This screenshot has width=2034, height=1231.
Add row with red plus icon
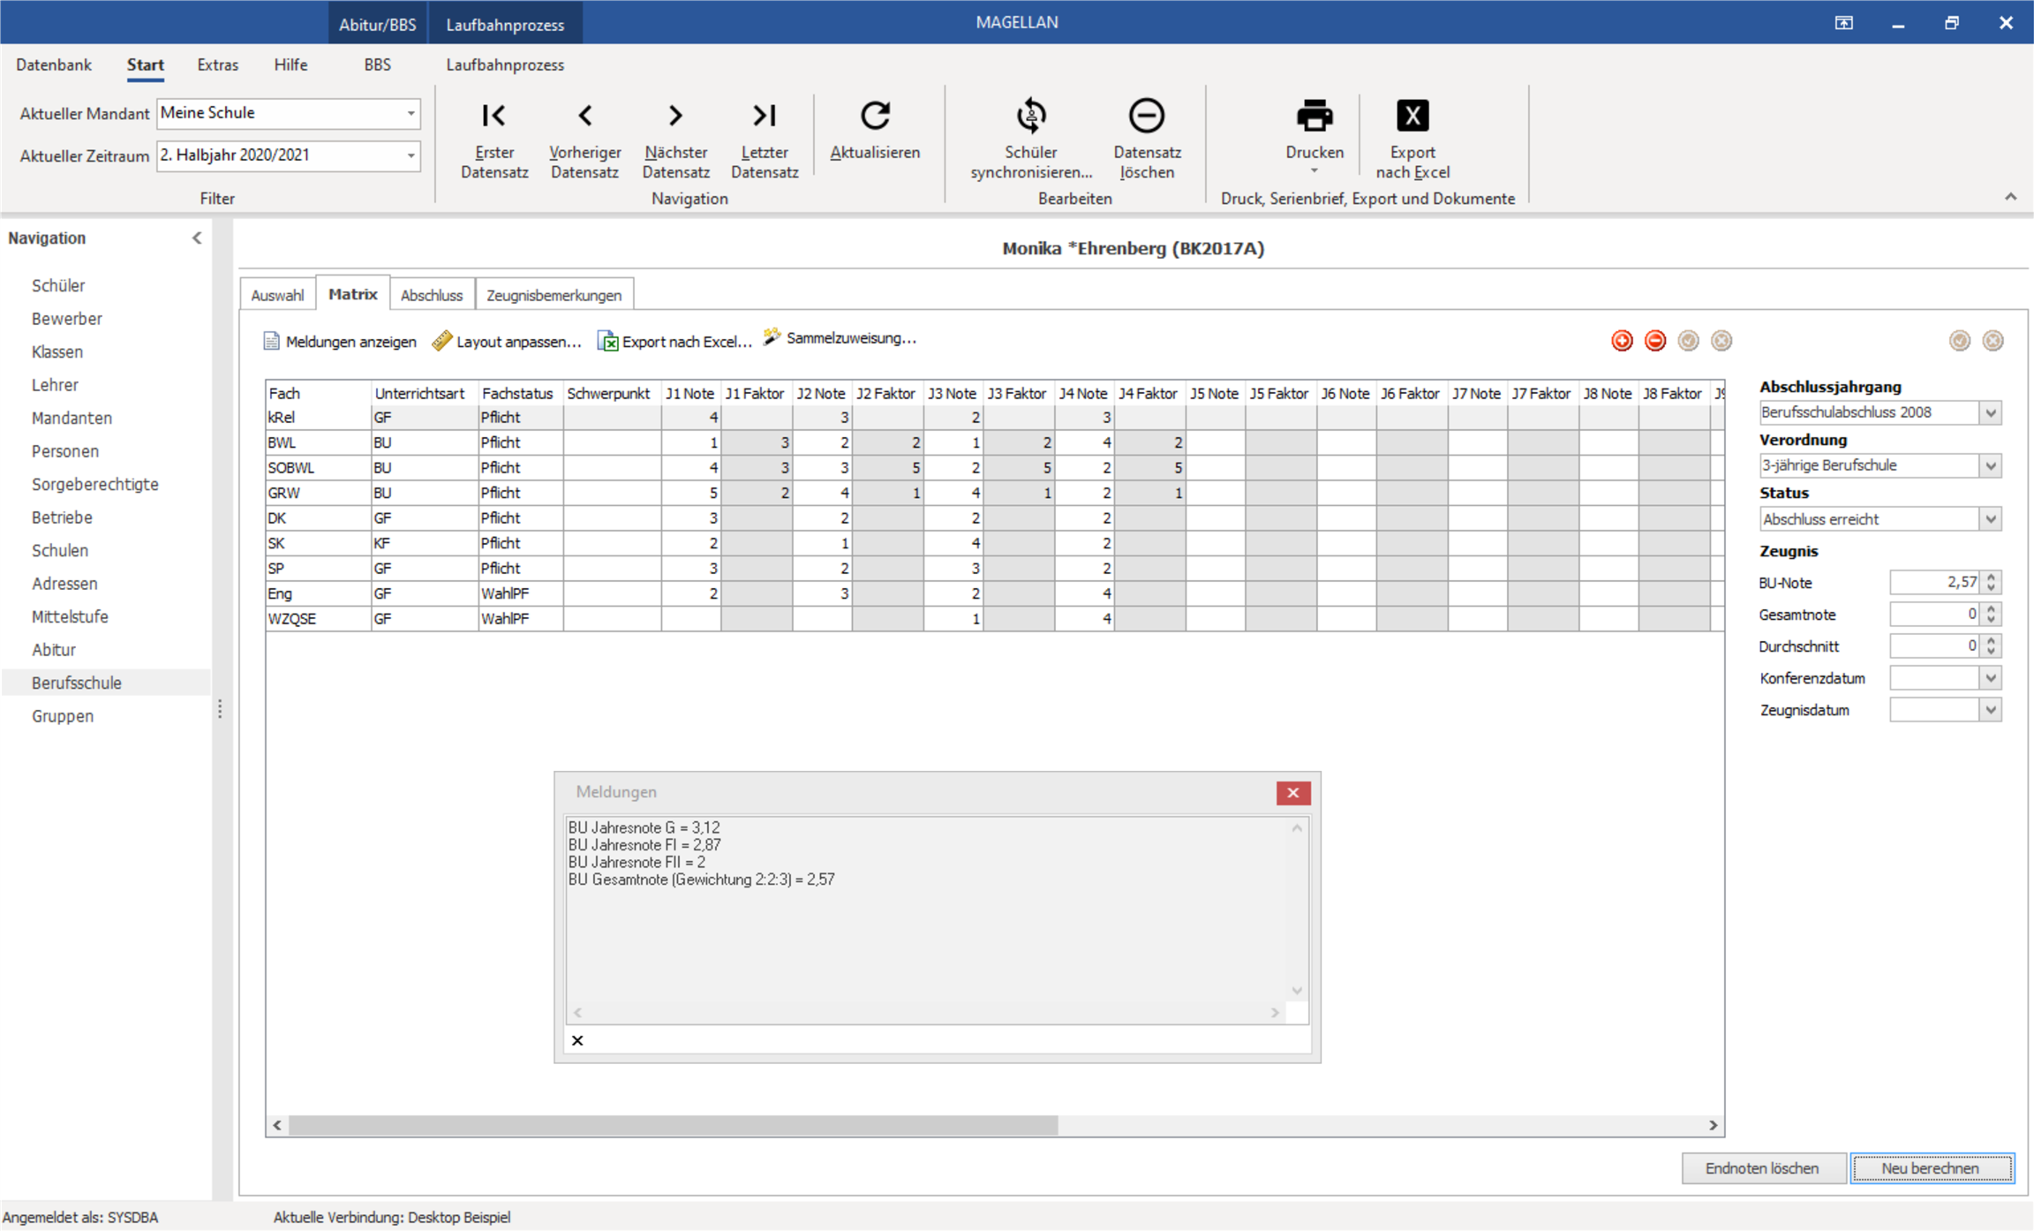pos(1622,341)
